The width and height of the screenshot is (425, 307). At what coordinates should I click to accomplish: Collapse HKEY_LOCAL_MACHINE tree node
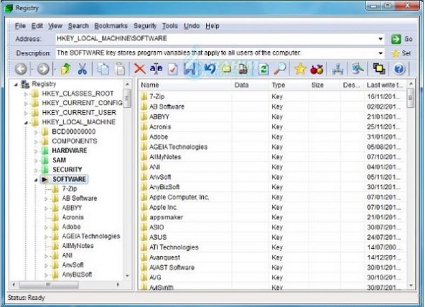[x=26, y=122]
